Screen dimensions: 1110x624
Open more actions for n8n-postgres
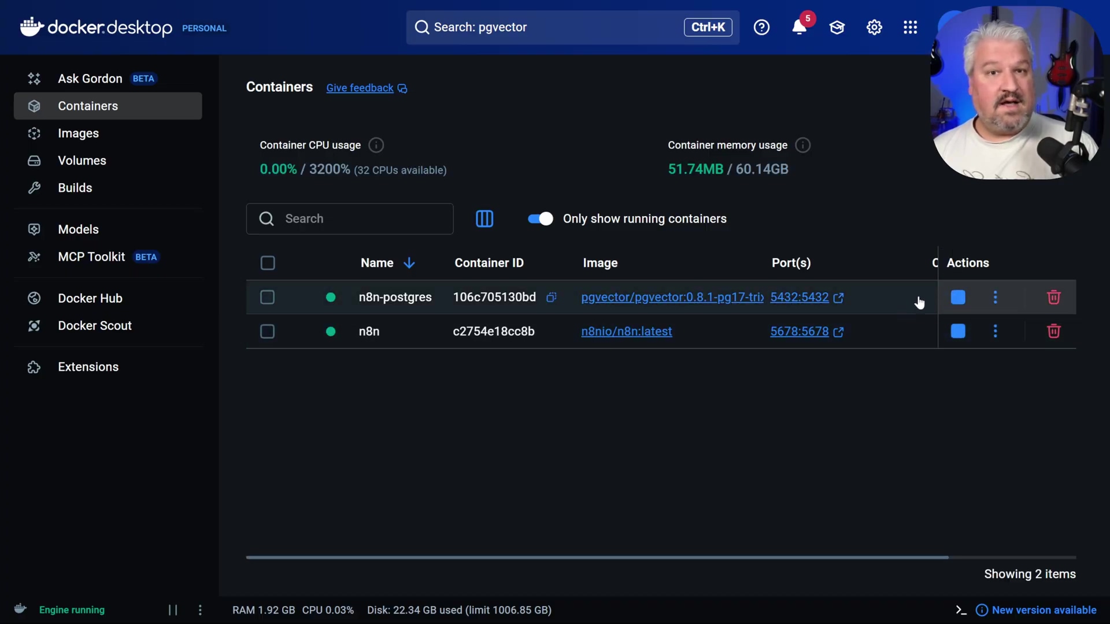pyautogui.click(x=995, y=297)
